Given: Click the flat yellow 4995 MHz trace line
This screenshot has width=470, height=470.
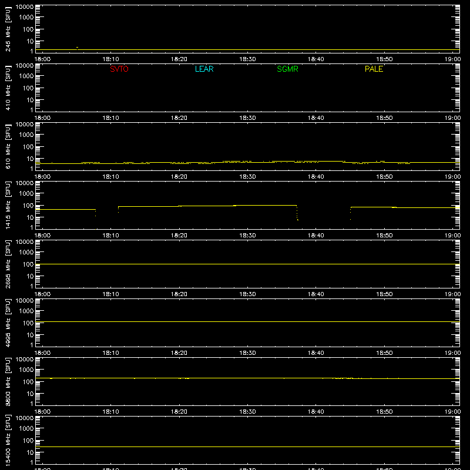Looking at the screenshot, I should coord(247,321).
